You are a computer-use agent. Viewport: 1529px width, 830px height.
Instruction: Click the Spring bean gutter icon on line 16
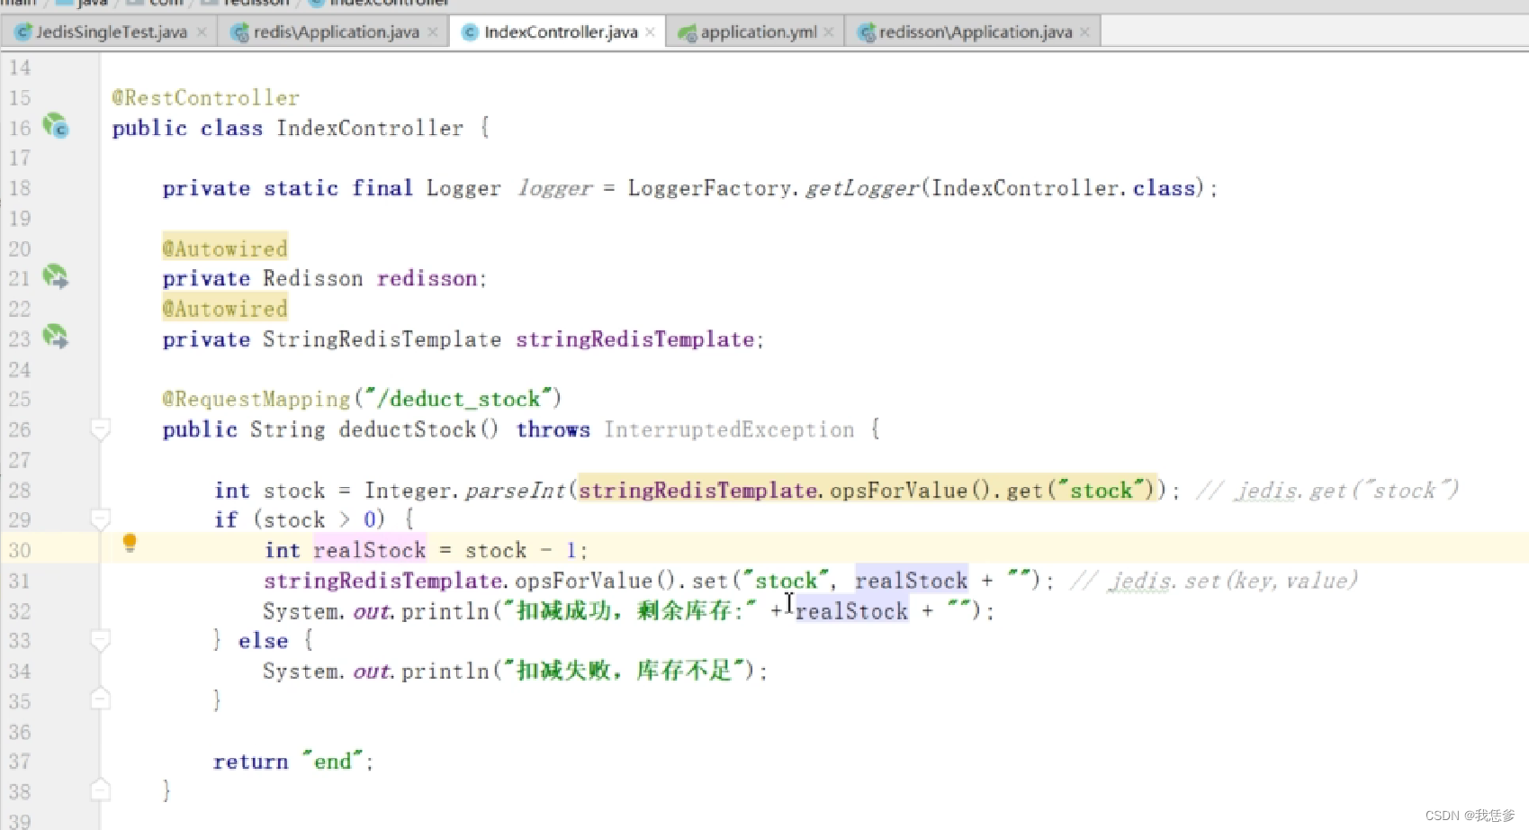[56, 126]
